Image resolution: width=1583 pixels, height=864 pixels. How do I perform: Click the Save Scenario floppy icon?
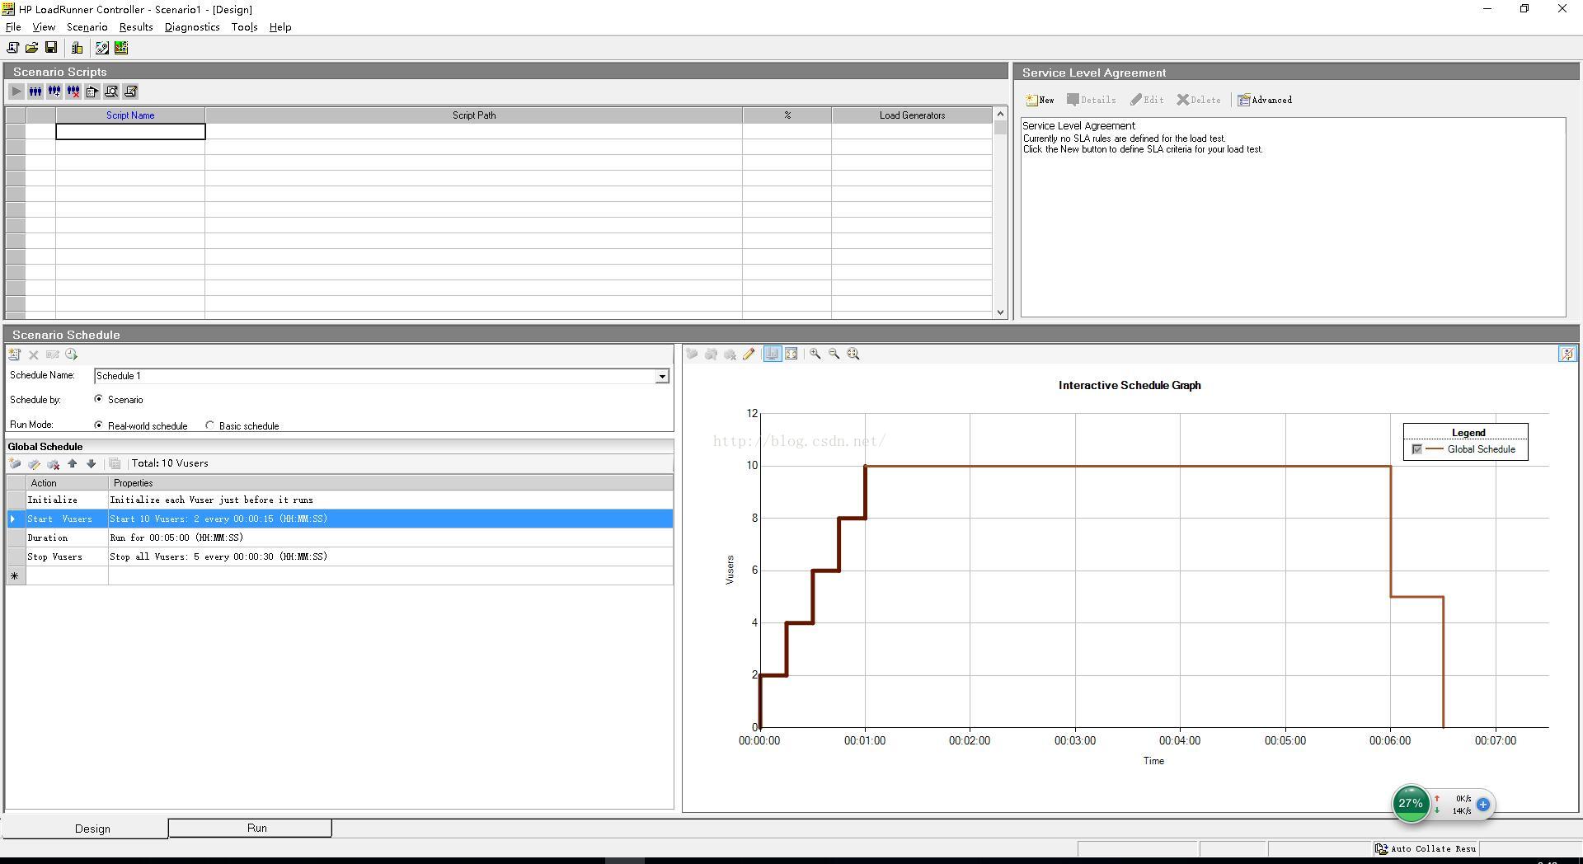pyautogui.click(x=51, y=48)
